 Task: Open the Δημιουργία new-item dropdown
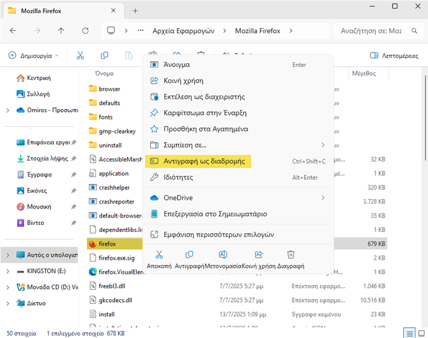click(x=33, y=55)
